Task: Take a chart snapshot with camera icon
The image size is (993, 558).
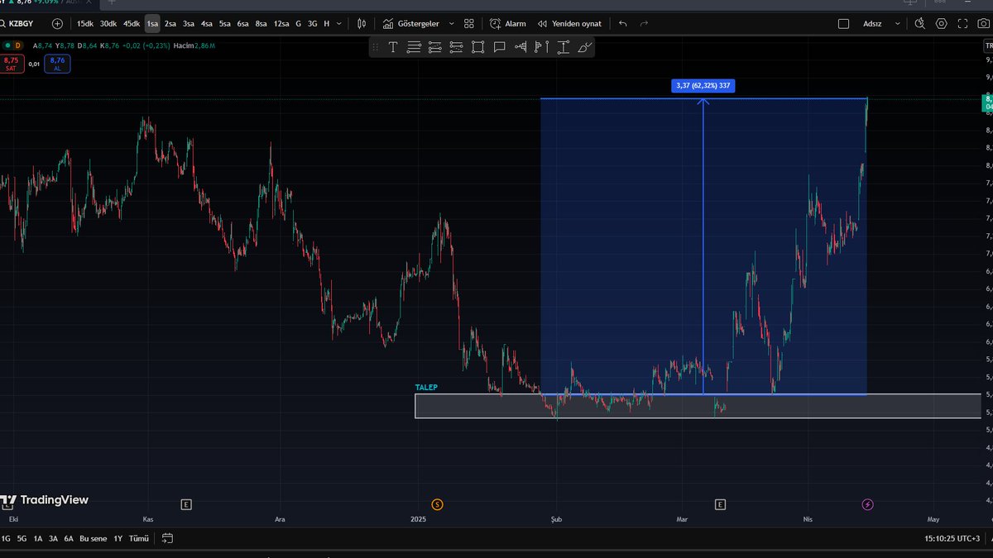Action: [983, 24]
